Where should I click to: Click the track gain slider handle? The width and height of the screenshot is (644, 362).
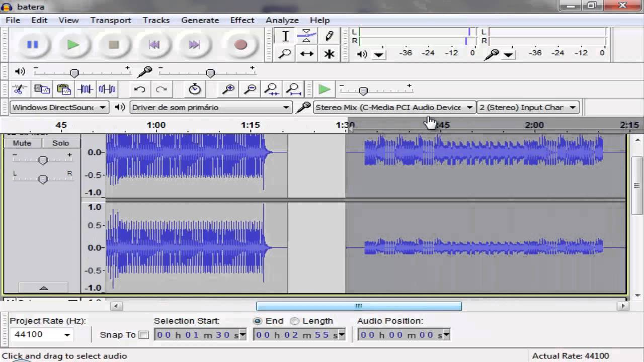tap(43, 160)
